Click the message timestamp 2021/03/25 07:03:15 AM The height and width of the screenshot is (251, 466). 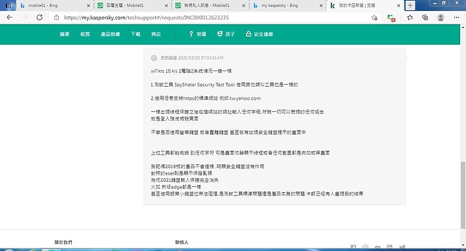201,58
